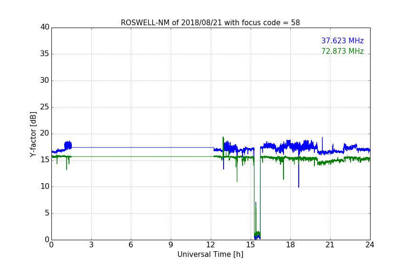
Task: Click the x-axis tick label 12
Action: tap(210, 245)
